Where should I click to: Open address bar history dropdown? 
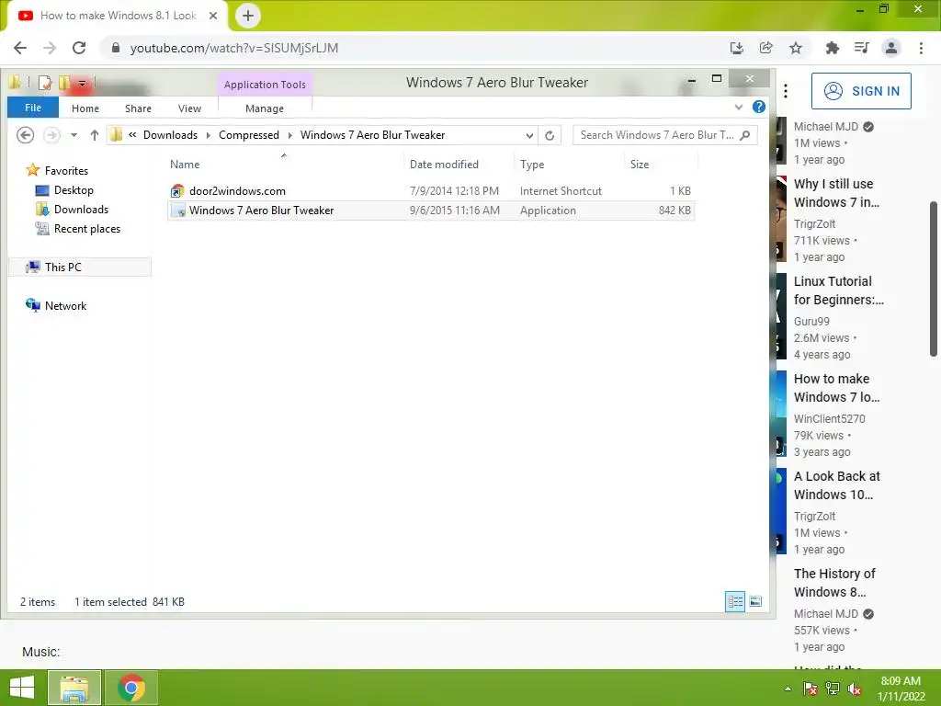pyautogui.click(x=529, y=136)
